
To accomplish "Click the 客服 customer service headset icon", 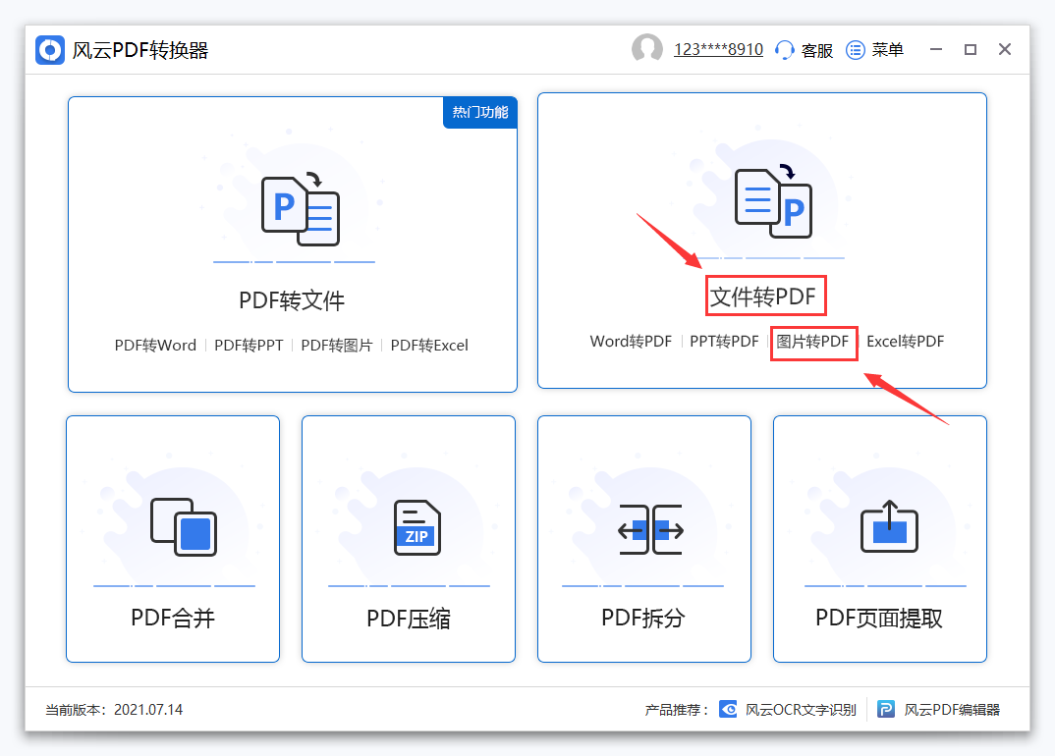I will [x=783, y=49].
